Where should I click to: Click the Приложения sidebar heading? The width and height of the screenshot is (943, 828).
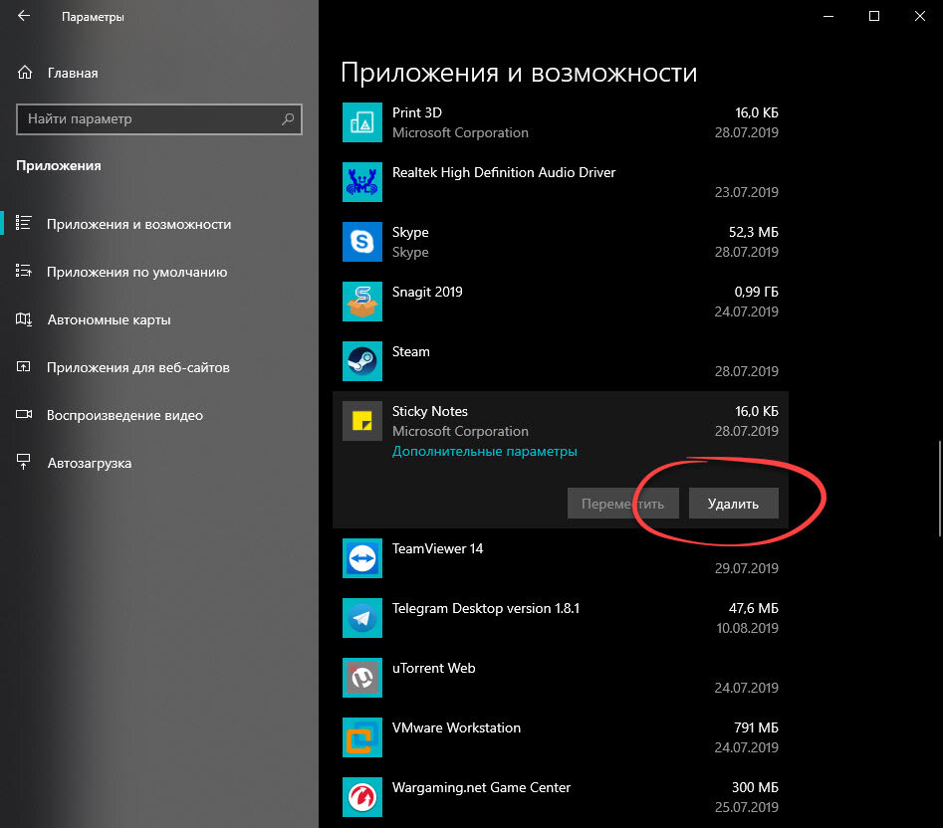pyautogui.click(x=59, y=166)
